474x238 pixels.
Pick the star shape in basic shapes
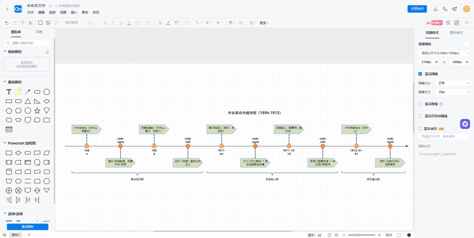(37, 110)
